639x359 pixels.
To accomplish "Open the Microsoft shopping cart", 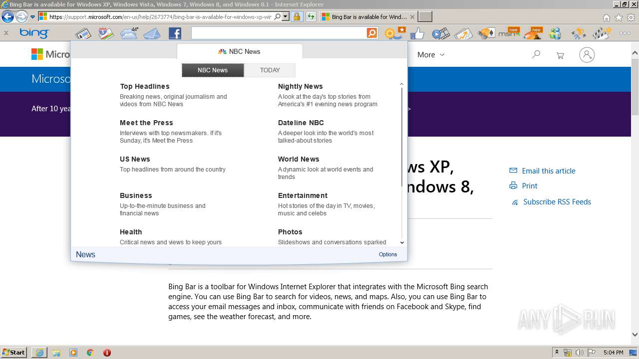I will click(560, 55).
